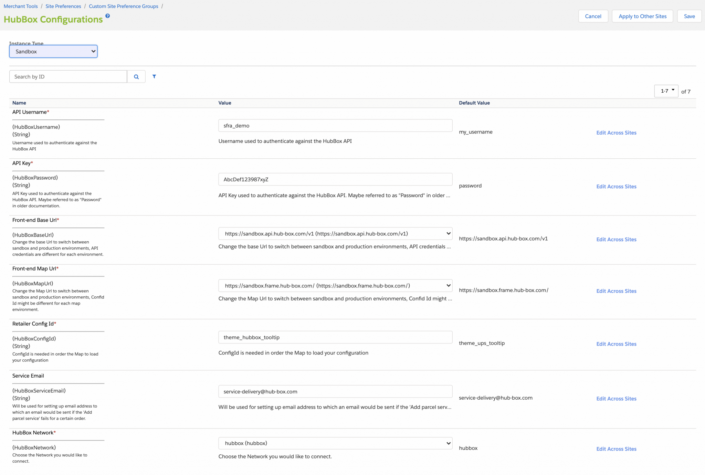Open Site Preferences breadcrumb link
This screenshot has width=705, height=475.
(63, 6)
